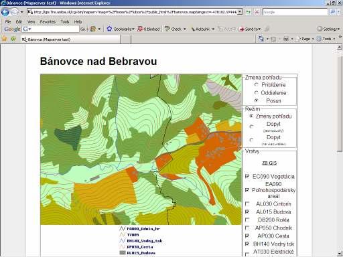The image size is (343, 257).
Task: Click the FA000_Admin_hr legend line symbol
Action: [122, 229]
